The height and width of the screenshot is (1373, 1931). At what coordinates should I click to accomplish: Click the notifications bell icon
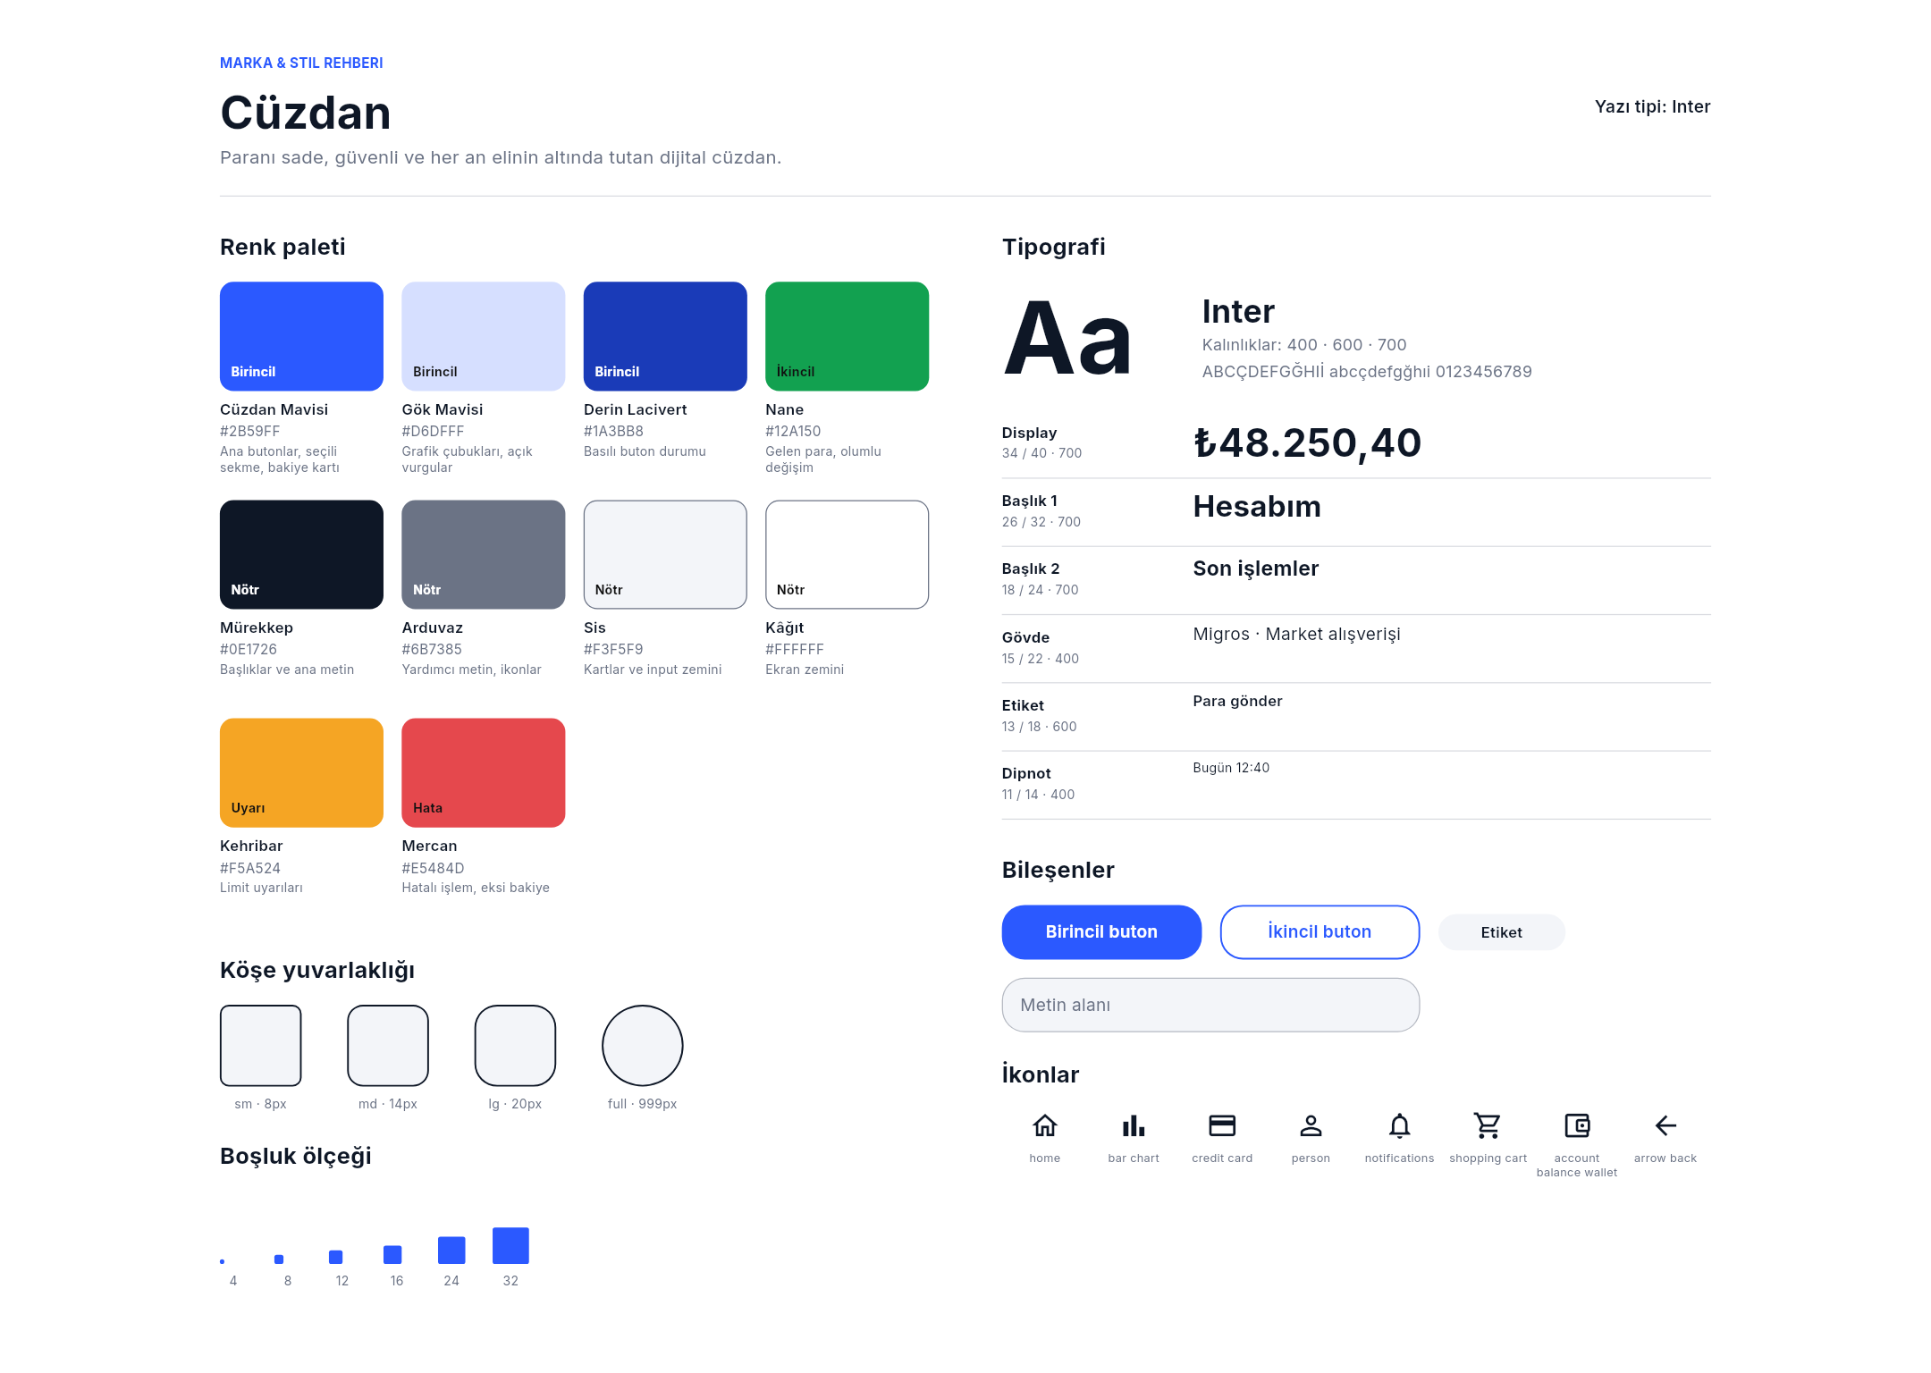pos(1399,1125)
